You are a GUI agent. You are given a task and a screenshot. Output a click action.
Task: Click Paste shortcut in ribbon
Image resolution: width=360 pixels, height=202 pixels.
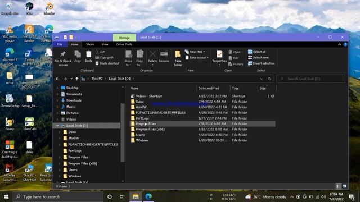[x=107, y=63]
